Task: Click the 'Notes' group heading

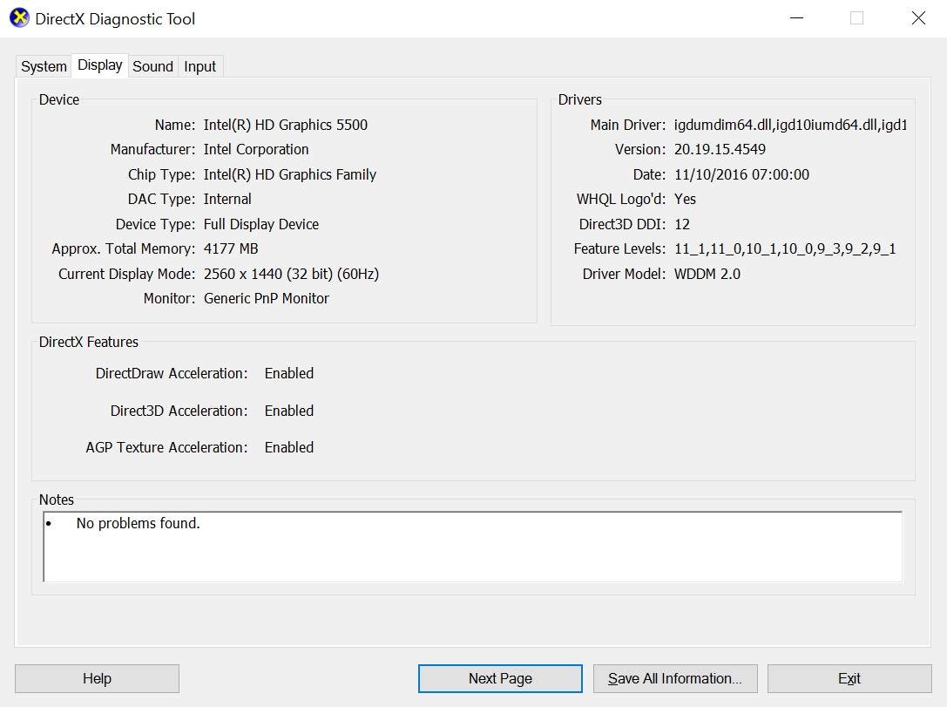Action: pos(56,500)
